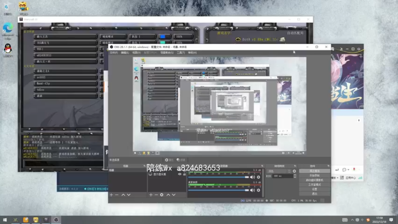
Task: Open the 文件(F) menu in OBS
Action: (114, 53)
